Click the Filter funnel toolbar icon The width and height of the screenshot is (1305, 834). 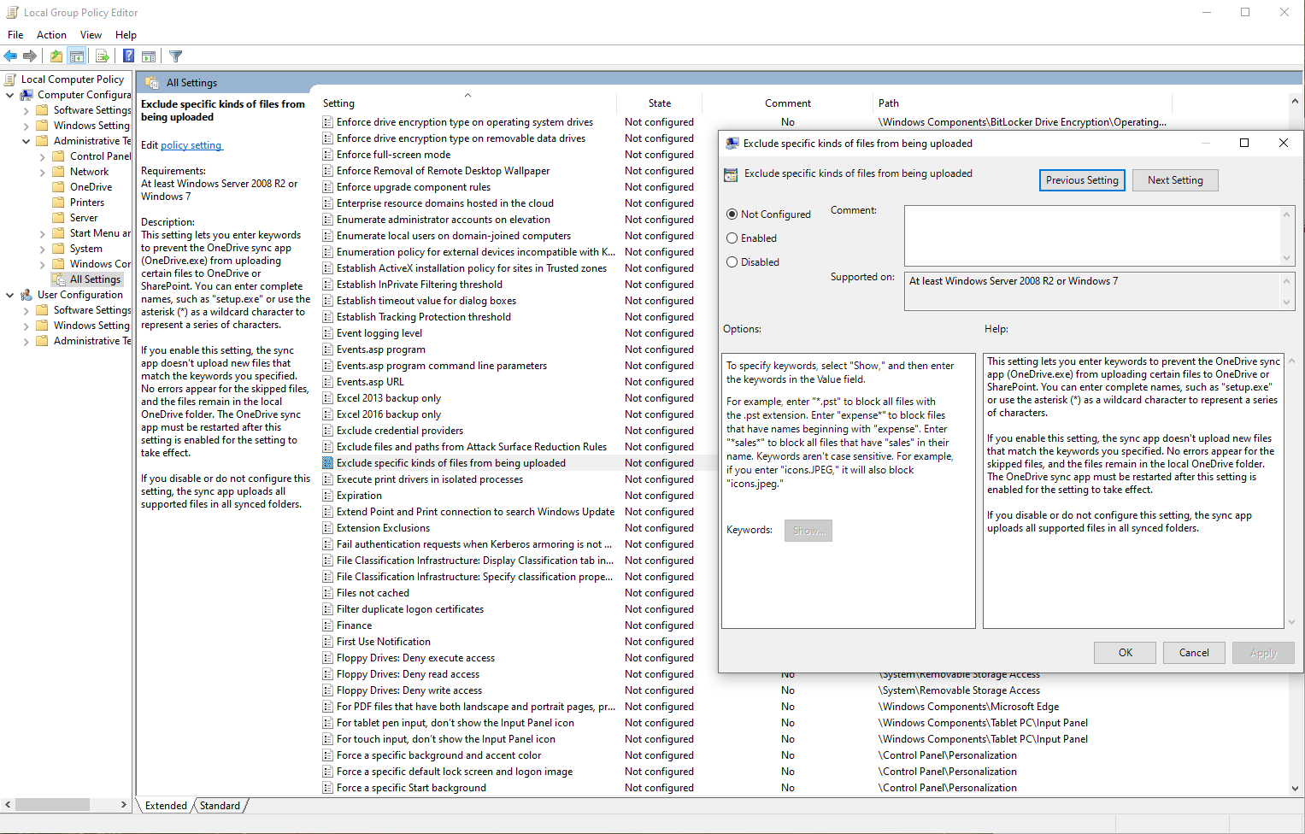coord(176,56)
